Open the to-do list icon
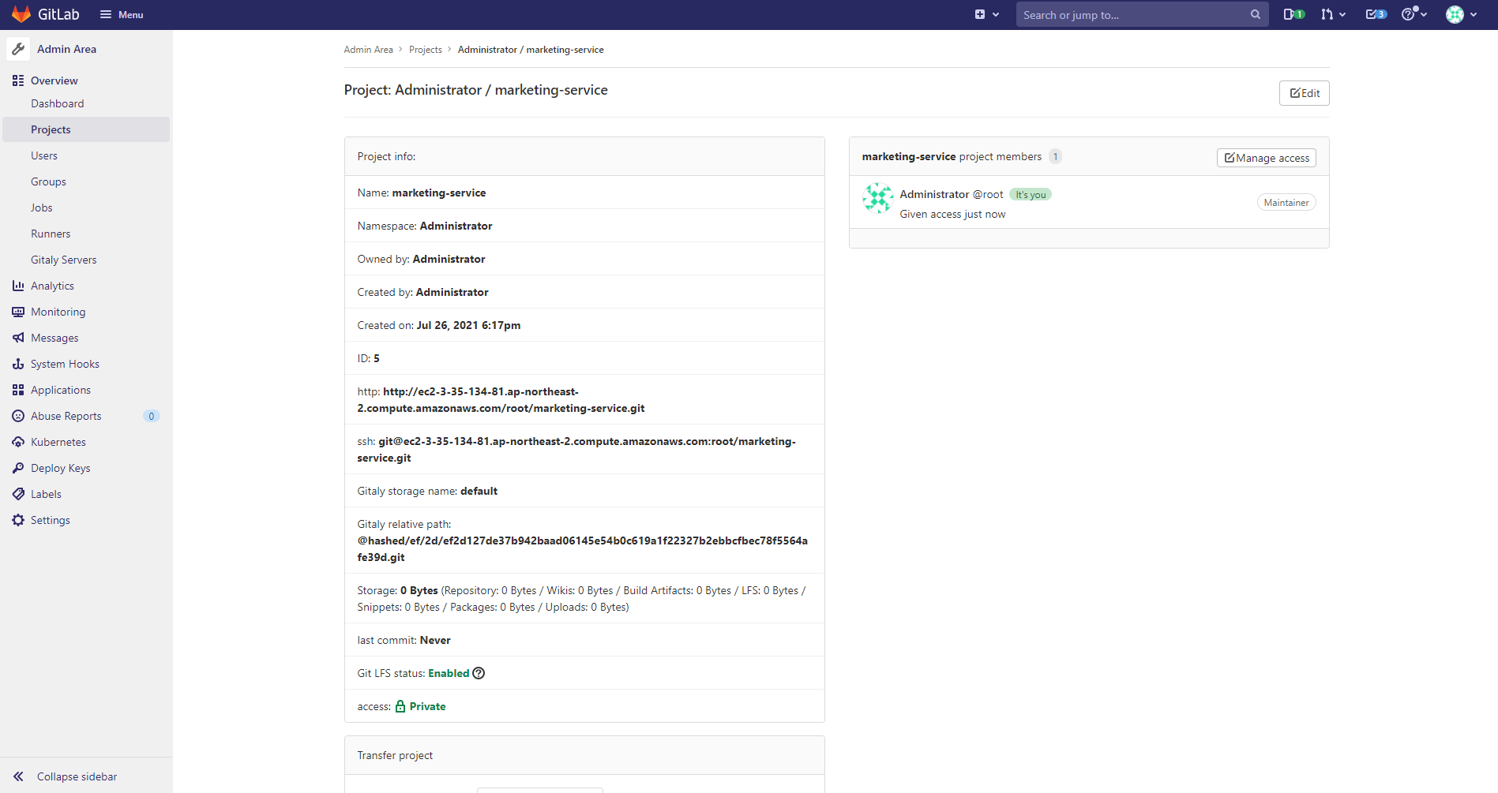Viewport: 1498px width, 793px height. [1376, 14]
